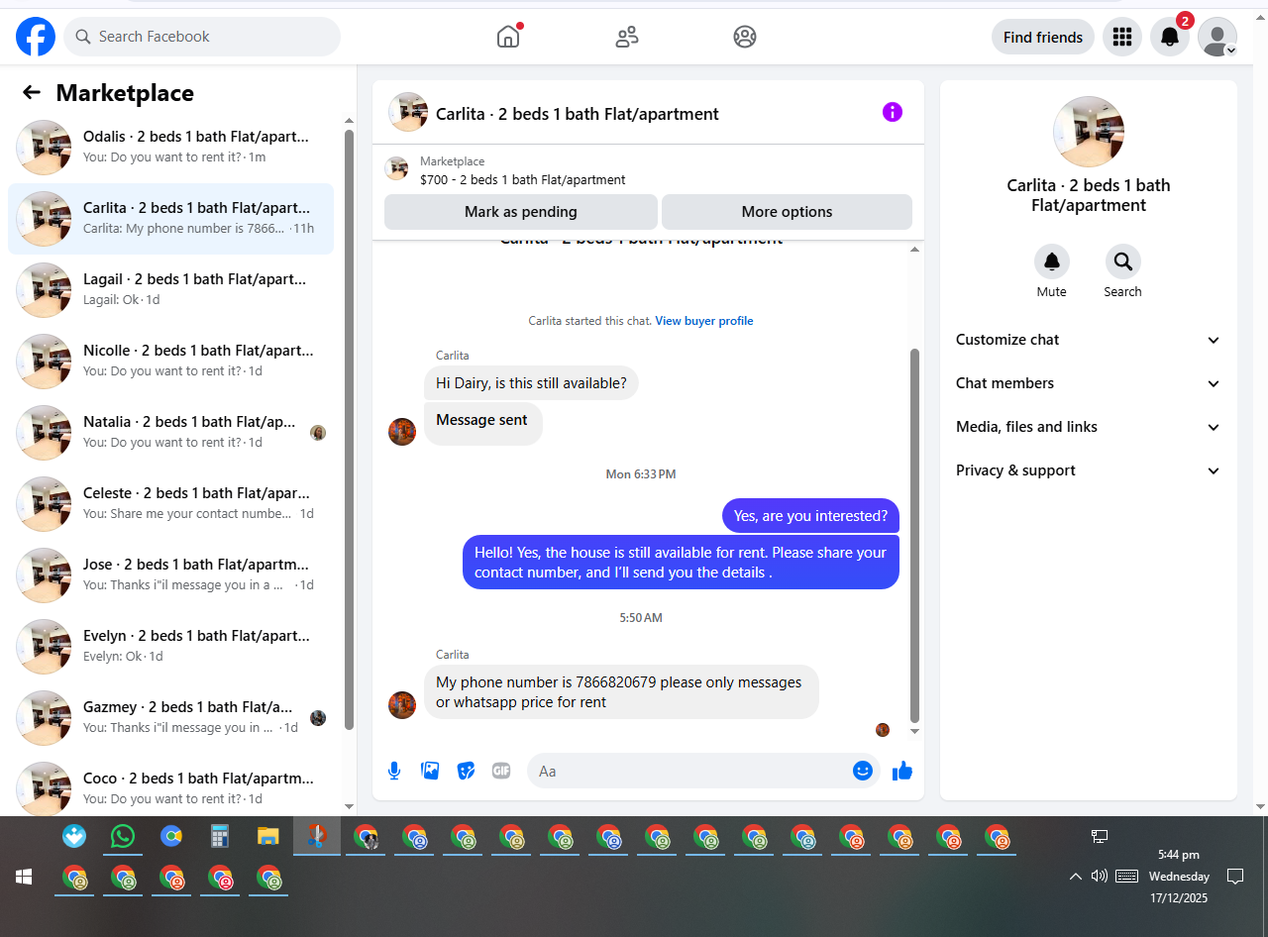Click the 'Hi Dairy, is this still available?' message
This screenshot has height=937, width=1268.
(x=531, y=383)
